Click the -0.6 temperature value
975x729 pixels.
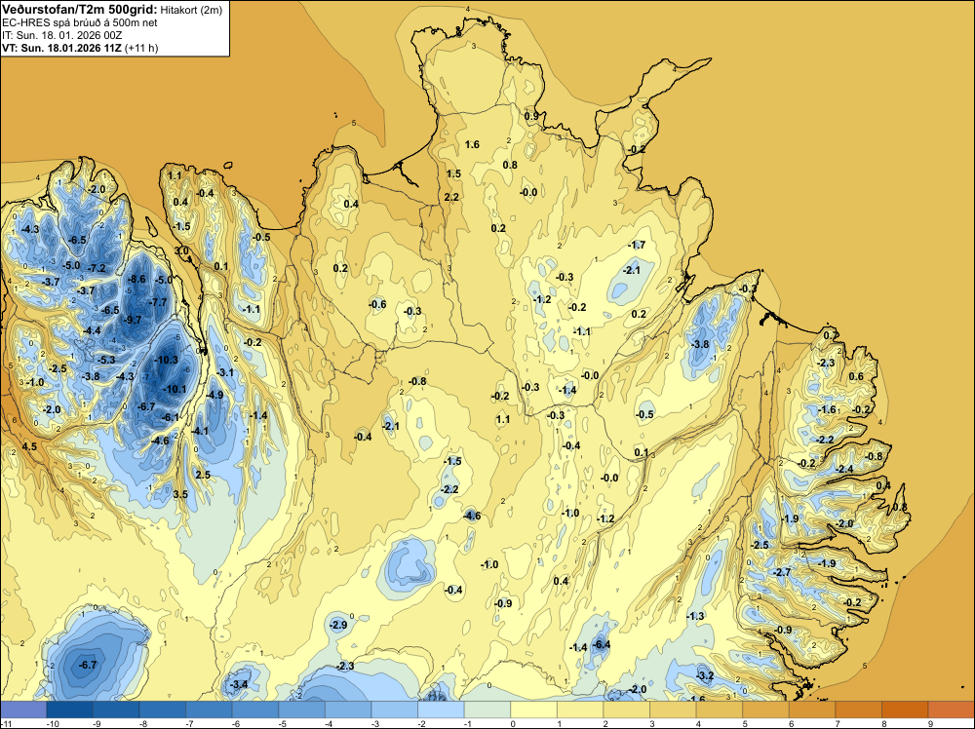(x=377, y=304)
